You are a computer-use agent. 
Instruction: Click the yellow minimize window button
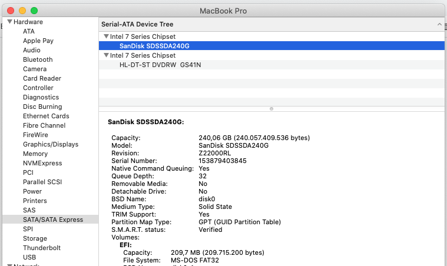(22, 11)
